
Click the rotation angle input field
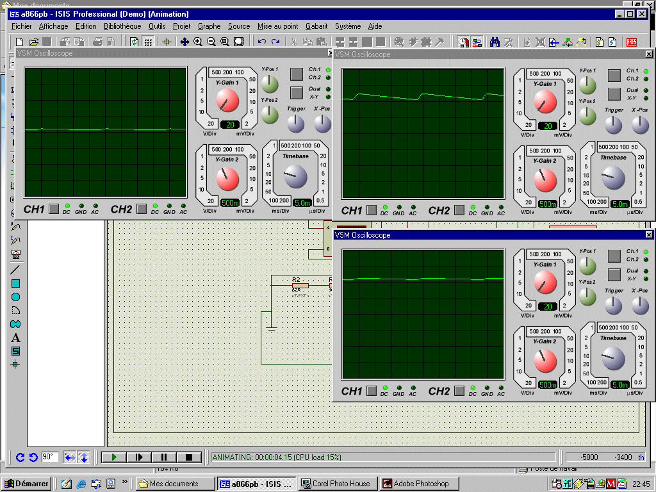coord(50,457)
